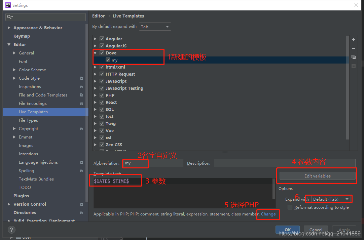
Task: Open 'By default expand with' Tab dropdown
Action: tap(155, 27)
